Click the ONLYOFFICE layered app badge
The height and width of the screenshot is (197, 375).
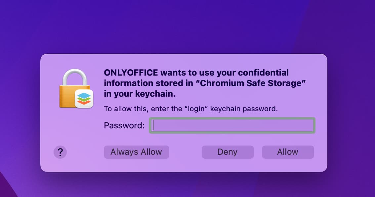tap(84, 98)
